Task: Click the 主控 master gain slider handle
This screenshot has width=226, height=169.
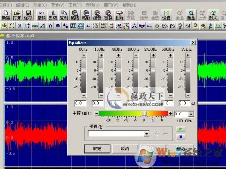Action: pyautogui.click(x=144, y=114)
